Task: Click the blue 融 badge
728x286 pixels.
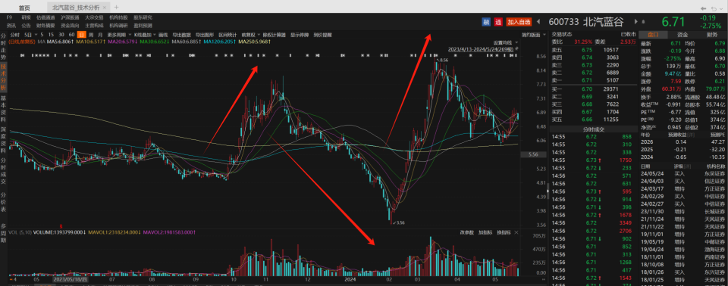Action: pyautogui.click(x=486, y=22)
